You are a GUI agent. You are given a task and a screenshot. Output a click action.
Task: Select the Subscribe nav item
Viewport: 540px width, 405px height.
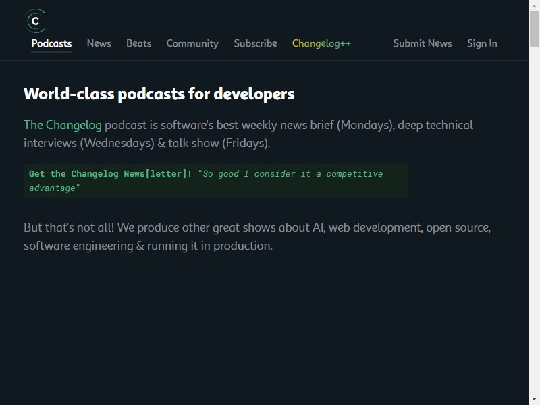tap(255, 43)
